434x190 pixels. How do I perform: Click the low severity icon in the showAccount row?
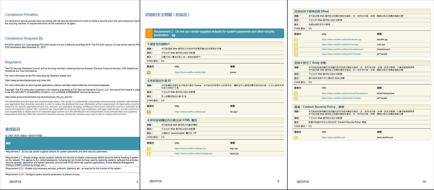(296, 50)
